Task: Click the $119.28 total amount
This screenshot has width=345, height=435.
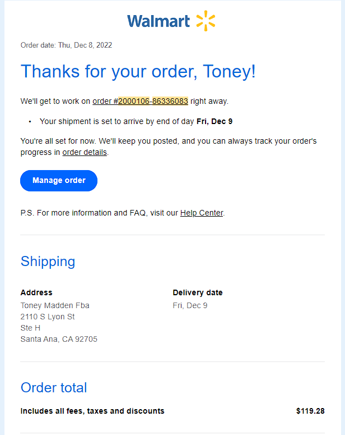Action: [x=310, y=411]
